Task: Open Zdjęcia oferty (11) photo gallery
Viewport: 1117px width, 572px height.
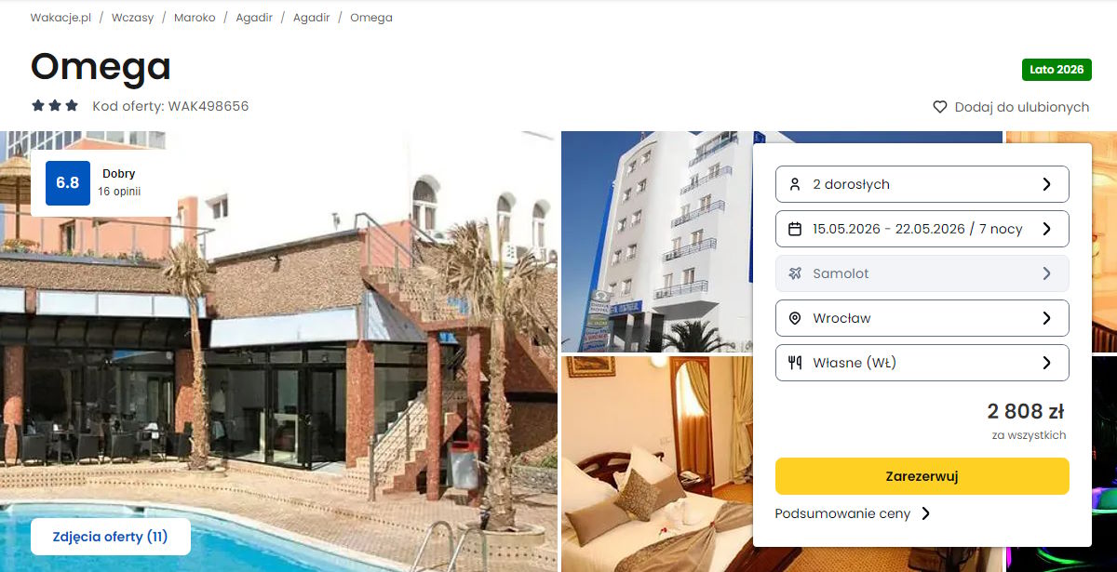Action: point(111,537)
